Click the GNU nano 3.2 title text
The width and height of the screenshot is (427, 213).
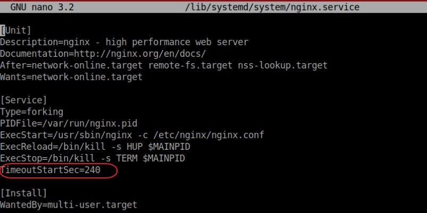pyautogui.click(x=42, y=7)
